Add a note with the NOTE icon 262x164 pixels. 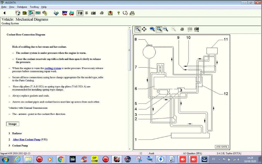tap(110, 13)
